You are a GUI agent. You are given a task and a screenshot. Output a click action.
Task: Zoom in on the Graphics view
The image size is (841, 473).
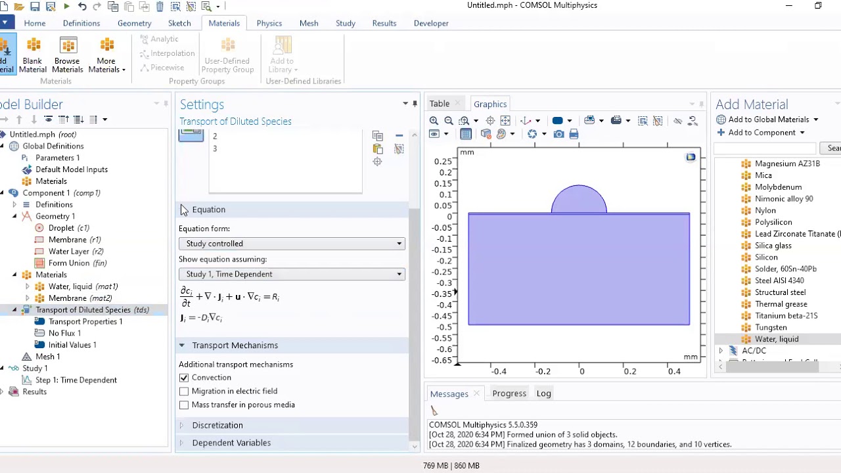(434, 121)
